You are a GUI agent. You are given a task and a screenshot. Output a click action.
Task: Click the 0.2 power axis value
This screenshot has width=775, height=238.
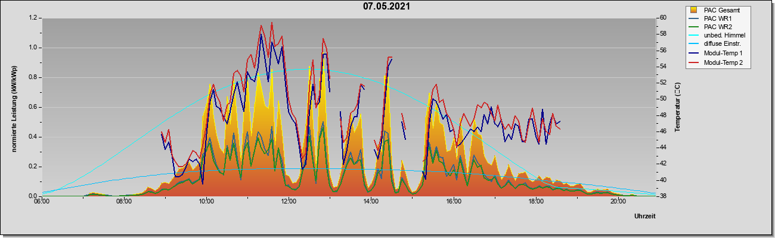(x=32, y=167)
